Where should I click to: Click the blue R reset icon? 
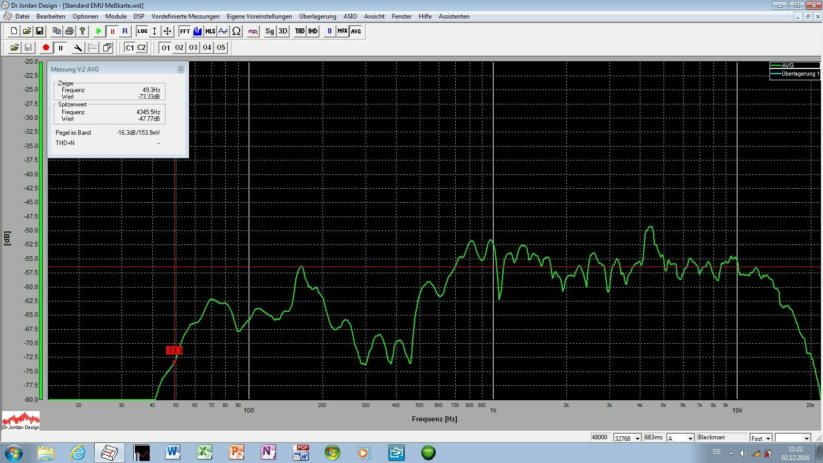[x=125, y=31]
